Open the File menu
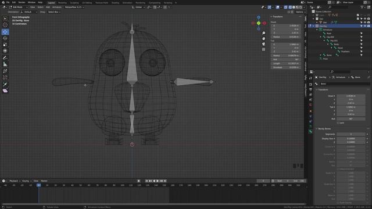 [8, 2]
